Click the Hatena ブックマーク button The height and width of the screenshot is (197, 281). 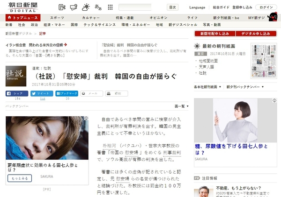click(67, 93)
